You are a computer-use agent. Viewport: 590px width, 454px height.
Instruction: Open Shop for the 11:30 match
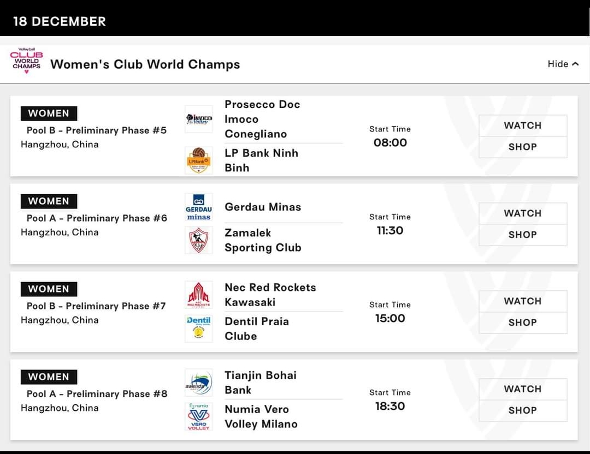[x=523, y=235]
